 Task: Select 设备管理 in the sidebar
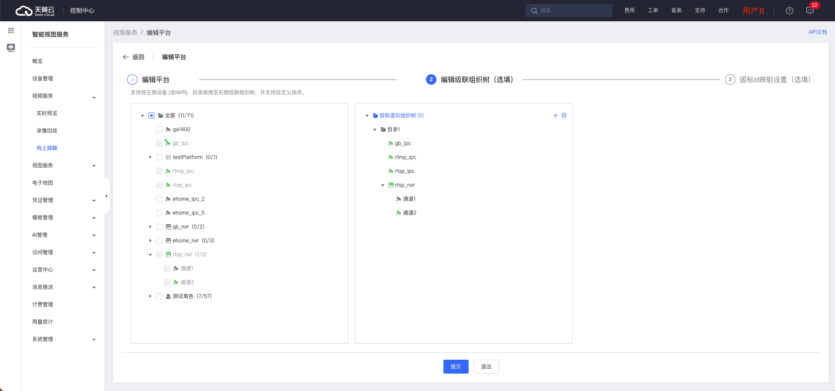pos(43,79)
